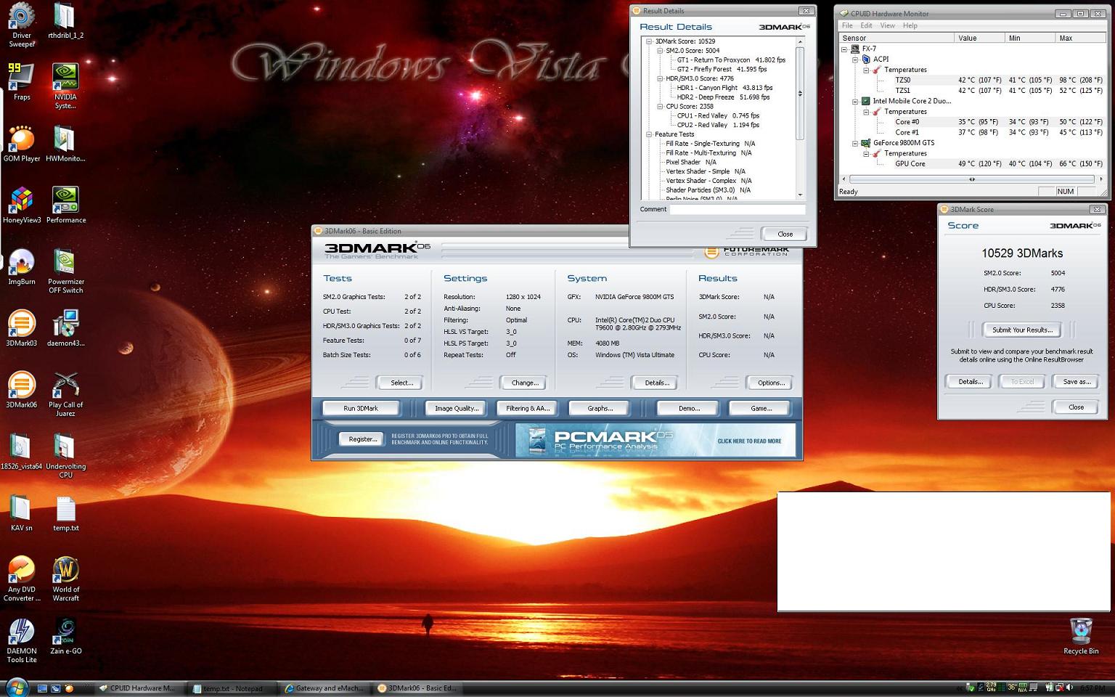Open the Powermizer OFF Switch icon
Screen dimensions: 1115x697
(65, 271)
